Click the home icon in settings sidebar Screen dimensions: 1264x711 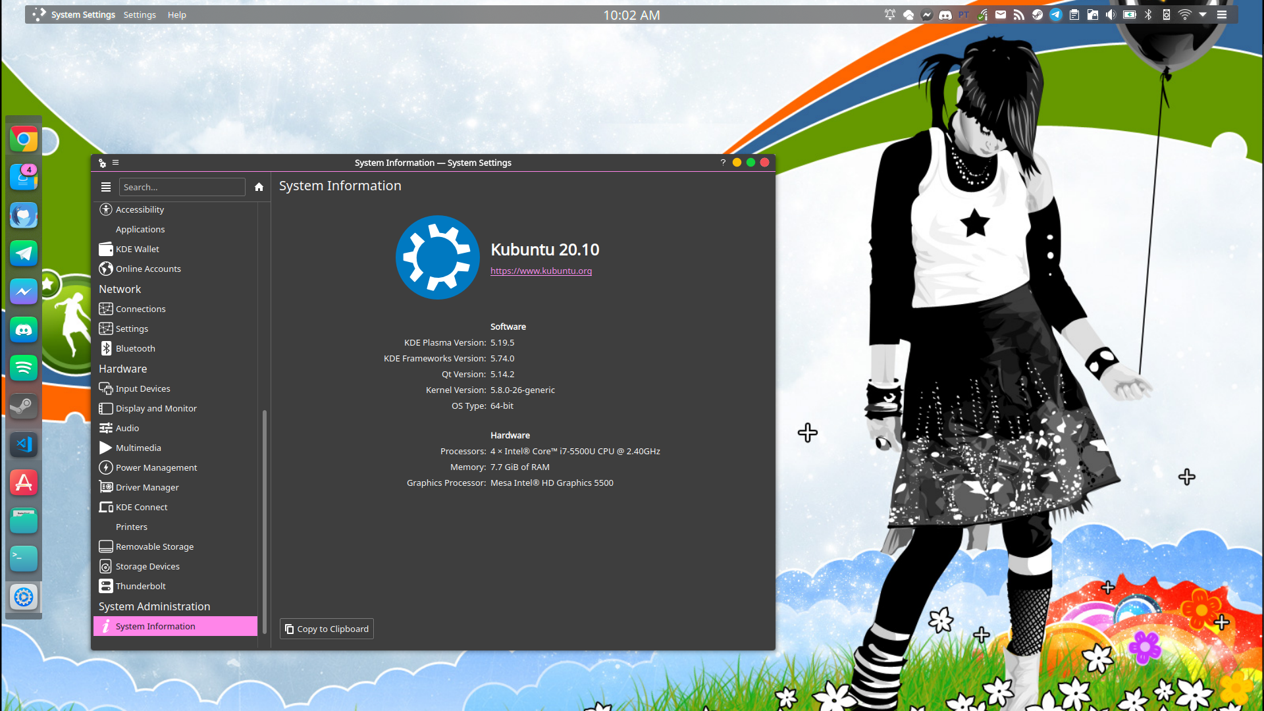[x=259, y=187]
